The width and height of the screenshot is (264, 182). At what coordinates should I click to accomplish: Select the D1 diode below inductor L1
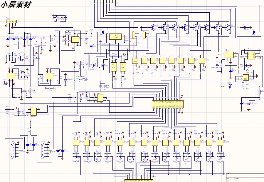click(91, 46)
